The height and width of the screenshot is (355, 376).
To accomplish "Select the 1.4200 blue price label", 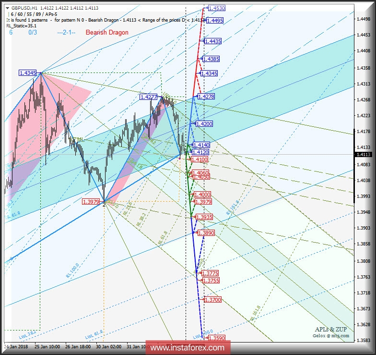I will point(204,124).
